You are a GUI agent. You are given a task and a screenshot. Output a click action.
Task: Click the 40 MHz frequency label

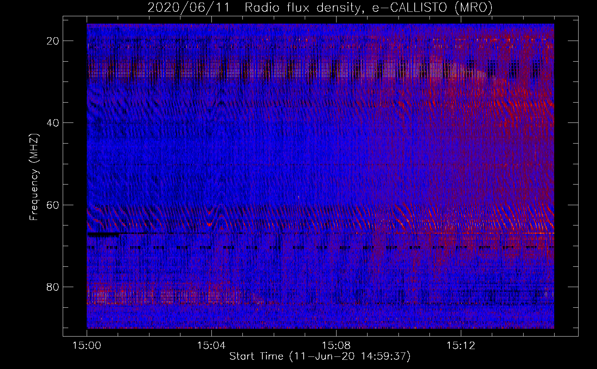pos(53,123)
